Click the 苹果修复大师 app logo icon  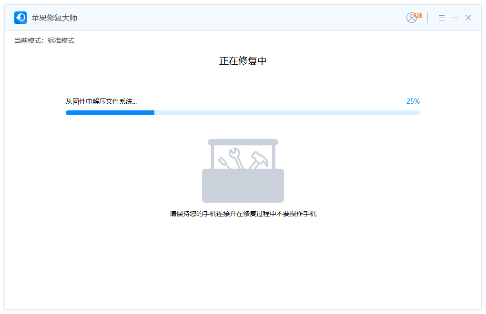[x=20, y=18]
